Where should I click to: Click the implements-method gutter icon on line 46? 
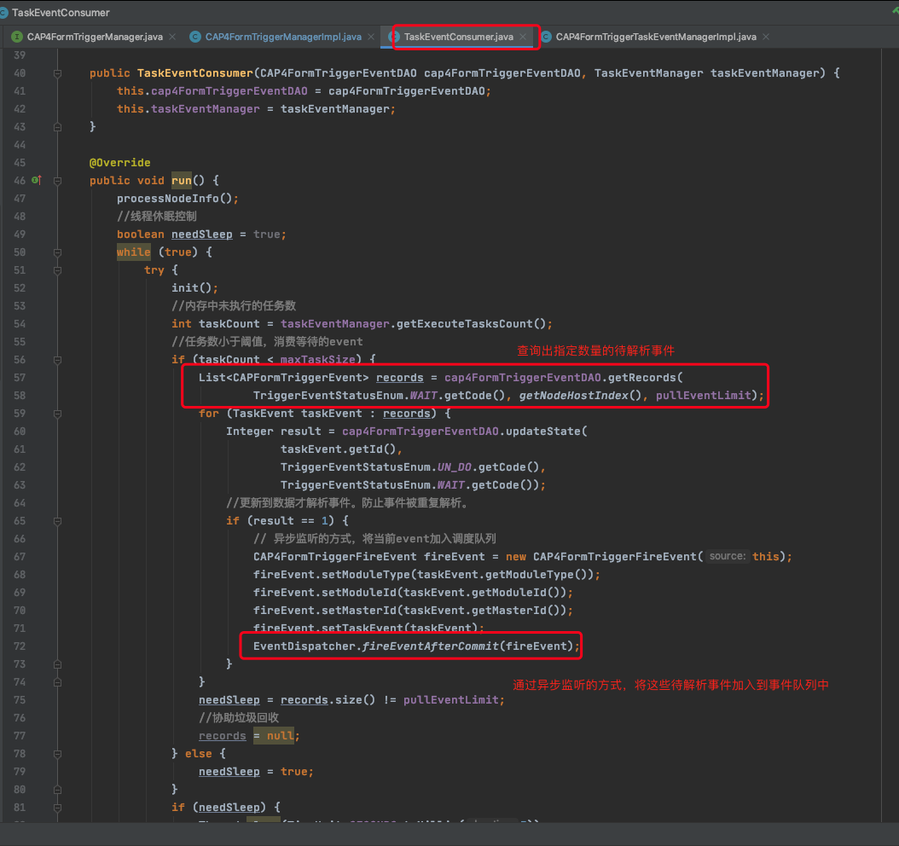pos(36,181)
